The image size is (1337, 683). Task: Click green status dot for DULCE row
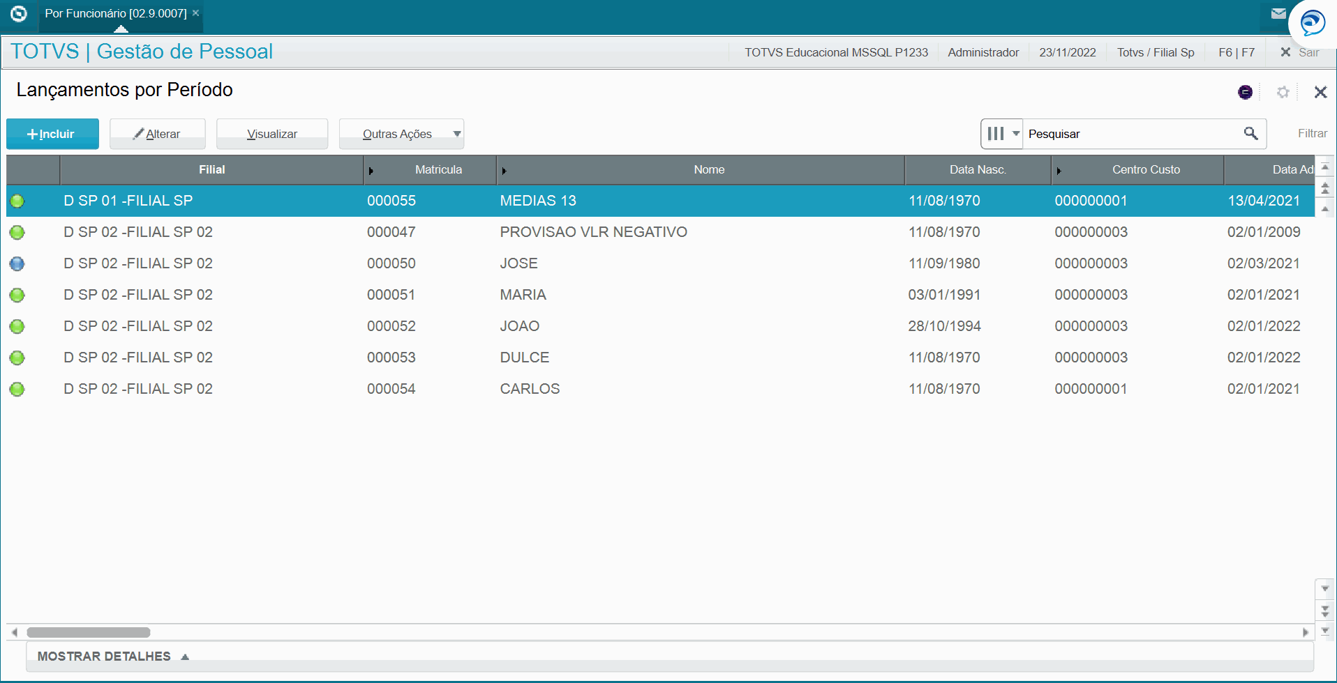(17, 358)
